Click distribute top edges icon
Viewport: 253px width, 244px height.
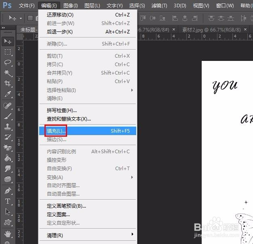[211, 18]
